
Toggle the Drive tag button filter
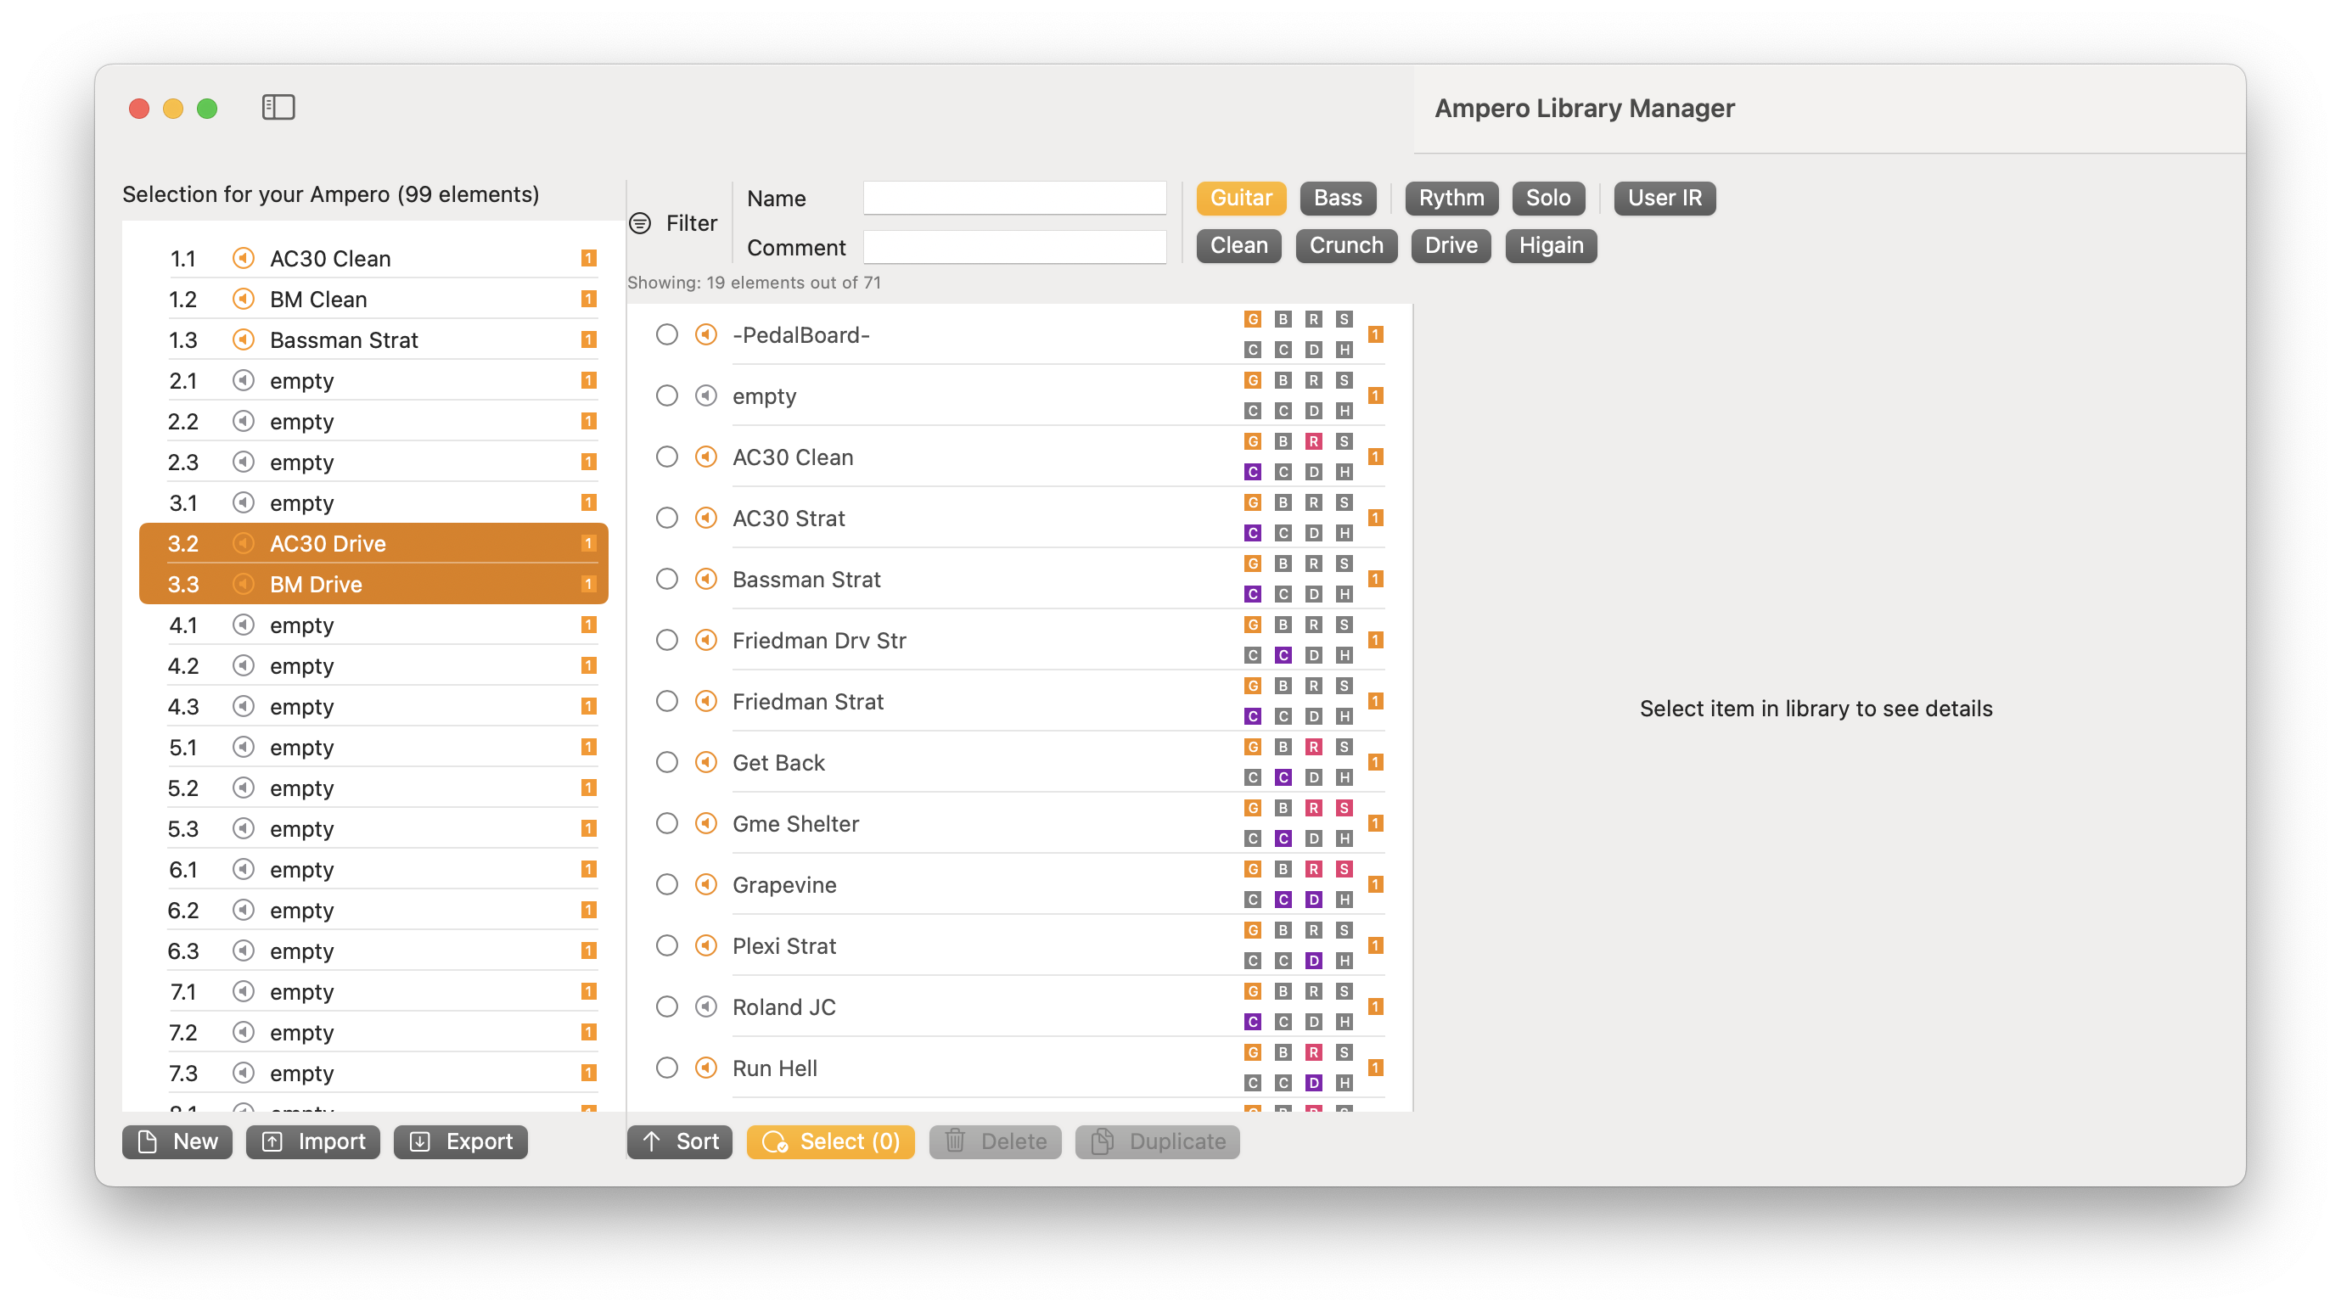tap(1451, 244)
